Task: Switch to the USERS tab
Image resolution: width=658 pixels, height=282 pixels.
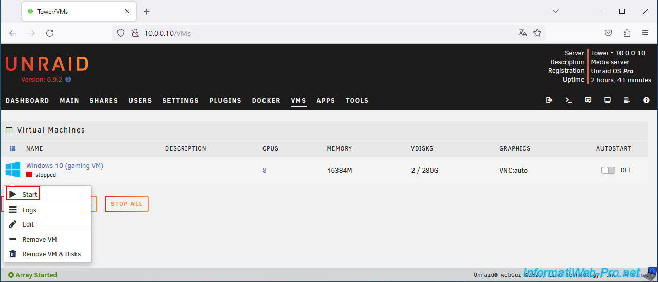Action: tap(140, 100)
